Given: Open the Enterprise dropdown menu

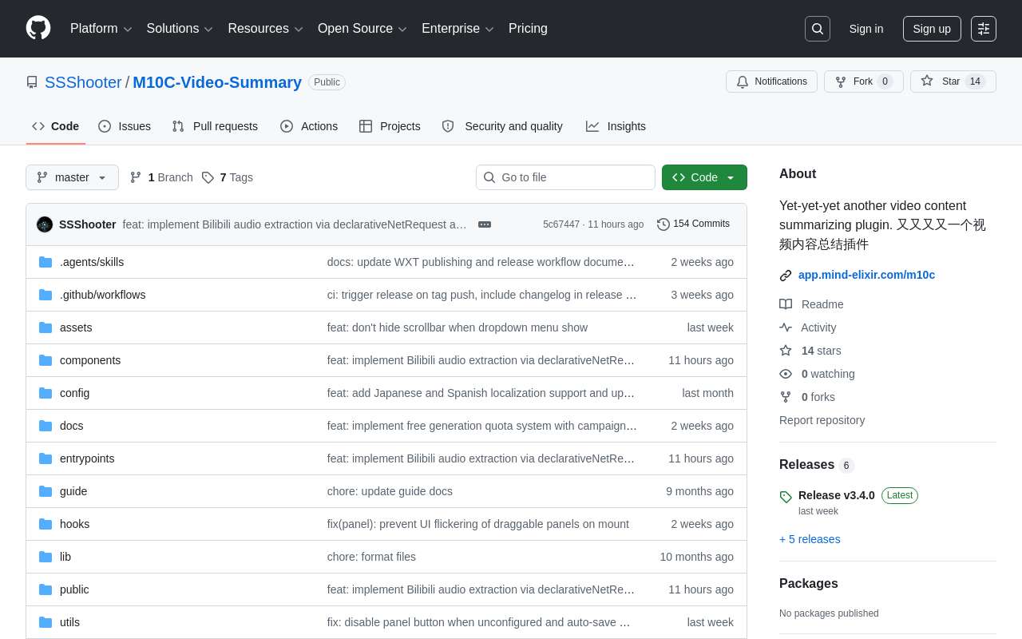Looking at the screenshot, I should pos(458,29).
